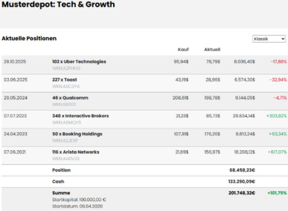Click the Aktuelle Positionen heading

[x=29, y=38]
